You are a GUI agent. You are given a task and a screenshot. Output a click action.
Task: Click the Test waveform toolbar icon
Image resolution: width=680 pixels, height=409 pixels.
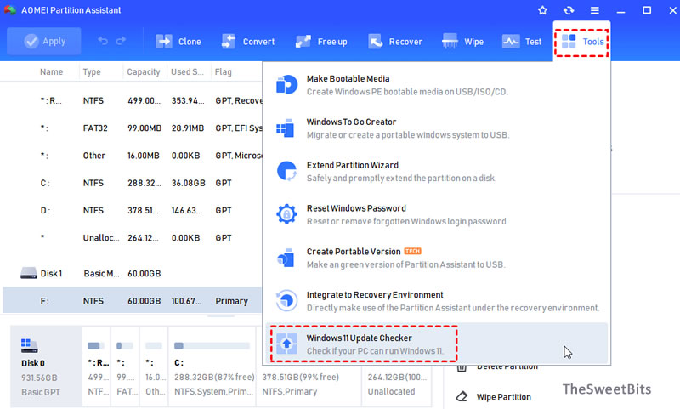point(511,41)
